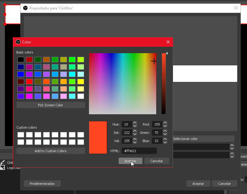Decrease Green with the down arrow

click(165, 134)
